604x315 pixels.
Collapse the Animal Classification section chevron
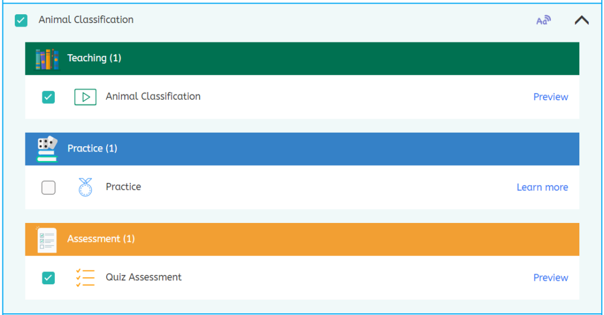[x=582, y=21]
